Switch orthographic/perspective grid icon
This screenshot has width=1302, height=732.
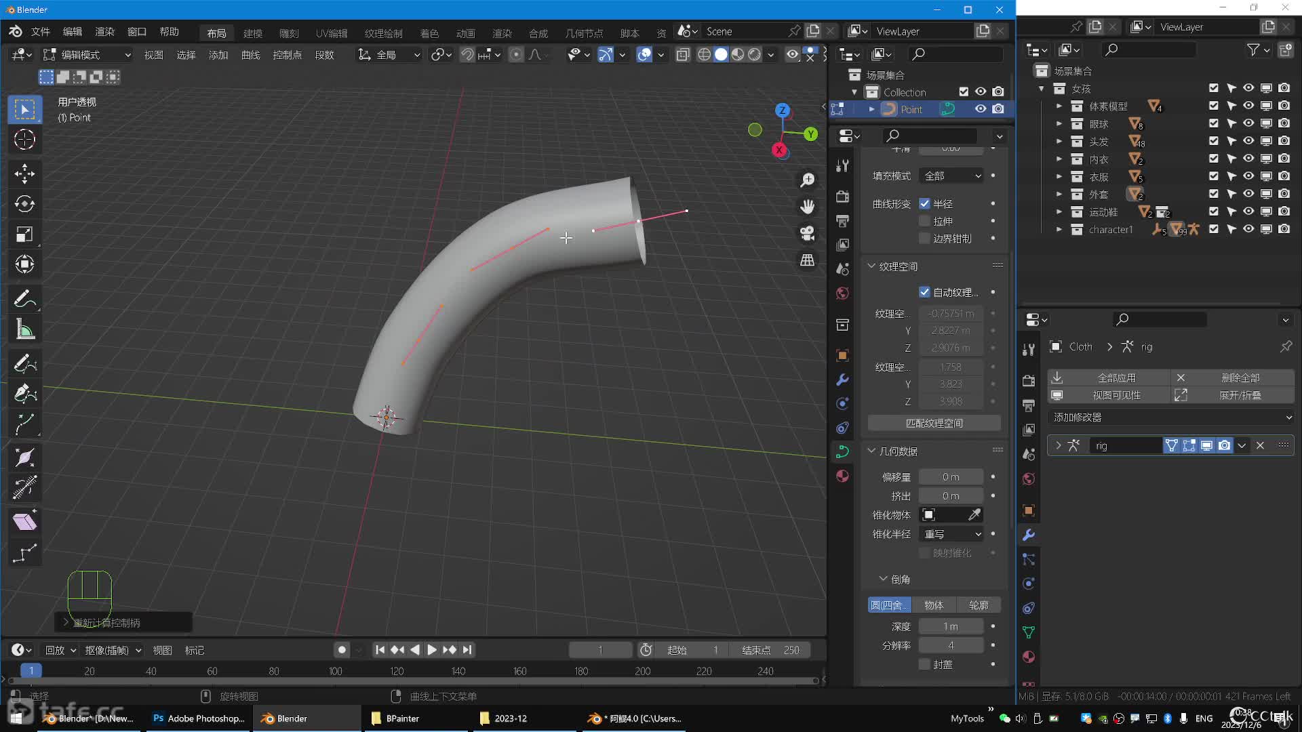point(807,260)
